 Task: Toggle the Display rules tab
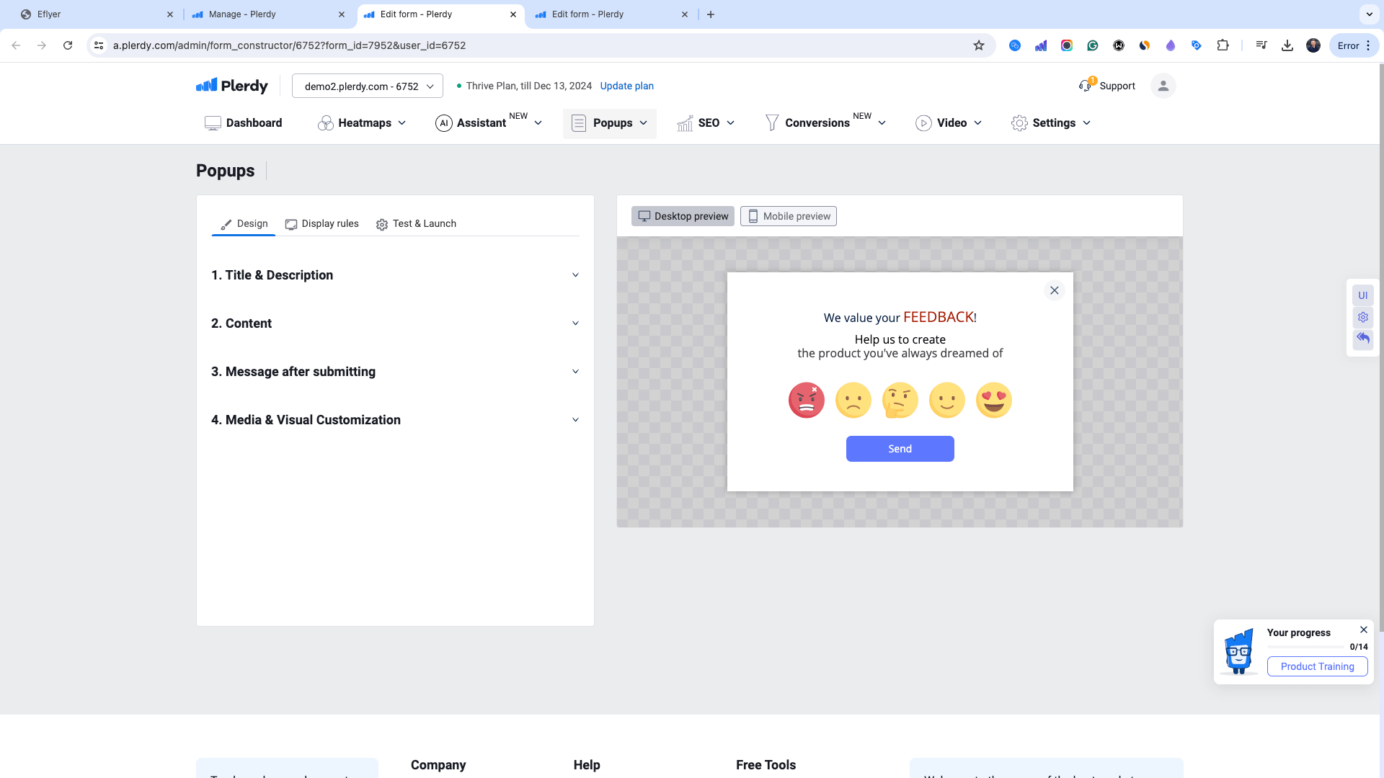[321, 223]
